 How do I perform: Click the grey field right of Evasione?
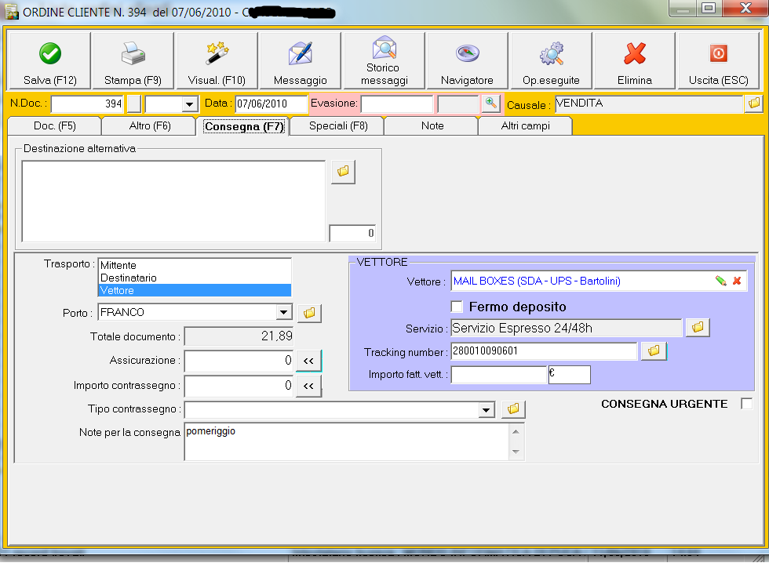tap(458, 103)
